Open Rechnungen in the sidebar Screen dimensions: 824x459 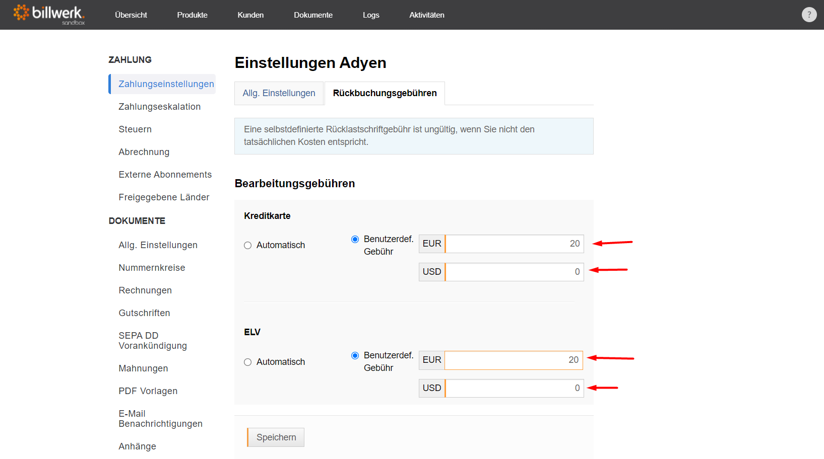(145, 290)
